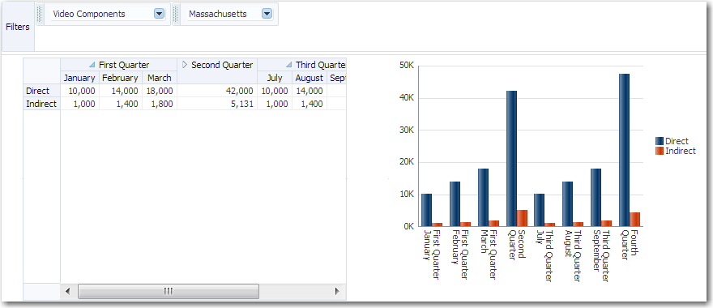This screenshot has height=308, width=713.
Task: Click the horizontal scrollbar thumb
Action: click(x=169, y=291)
